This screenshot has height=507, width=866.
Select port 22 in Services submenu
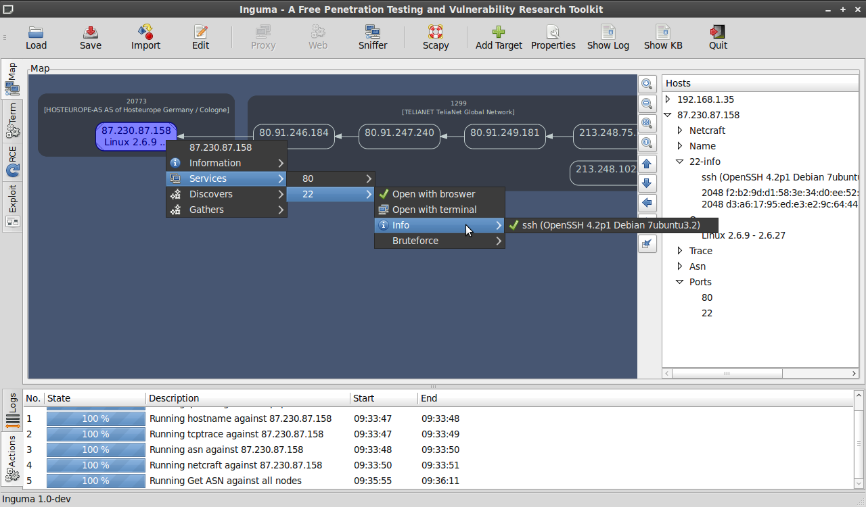pyautogui.click(x=330, y=194)
